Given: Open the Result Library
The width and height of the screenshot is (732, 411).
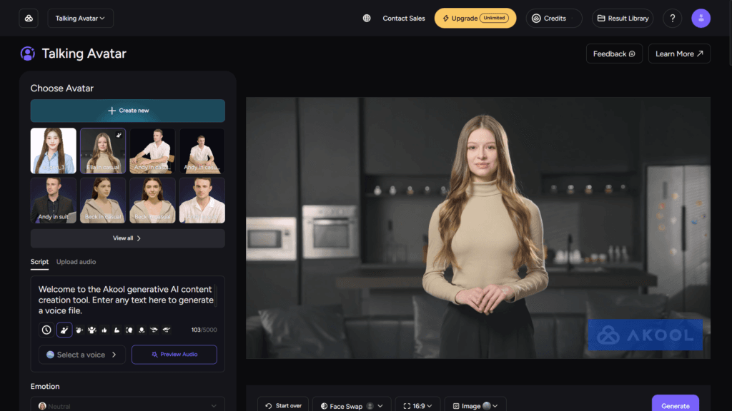Looking at the screenshot, I should (623, 19).
